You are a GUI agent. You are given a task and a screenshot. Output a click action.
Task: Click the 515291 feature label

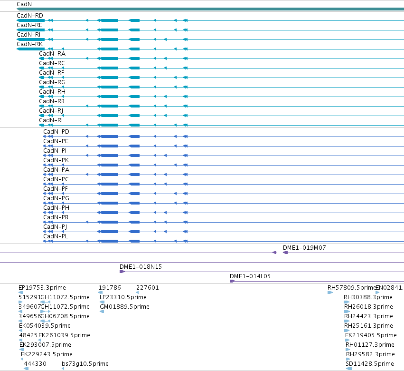tap(29, 298)
